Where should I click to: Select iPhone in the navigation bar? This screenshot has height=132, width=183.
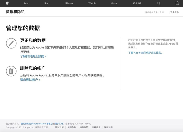69,3
